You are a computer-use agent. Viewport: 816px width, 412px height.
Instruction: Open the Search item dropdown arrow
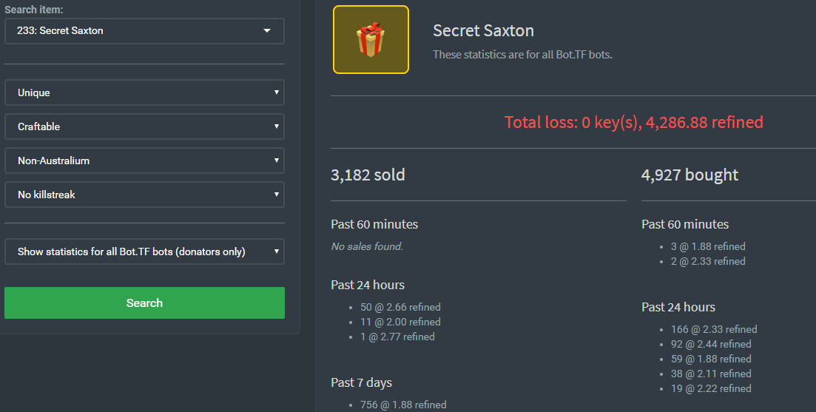coord(267,30)
